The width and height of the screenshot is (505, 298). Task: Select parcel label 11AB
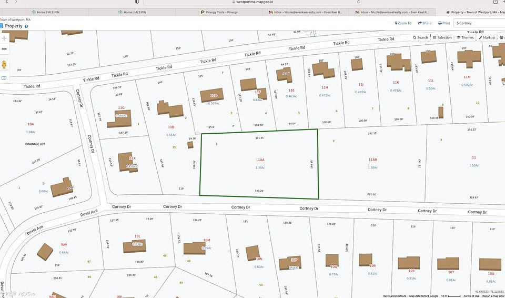[x=372, y=160]
